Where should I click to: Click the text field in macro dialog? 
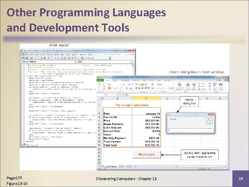(190, 130)
